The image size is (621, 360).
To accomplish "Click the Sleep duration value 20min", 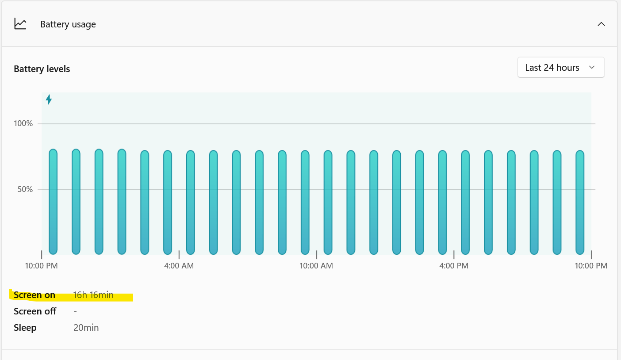I will pos(86,327).
